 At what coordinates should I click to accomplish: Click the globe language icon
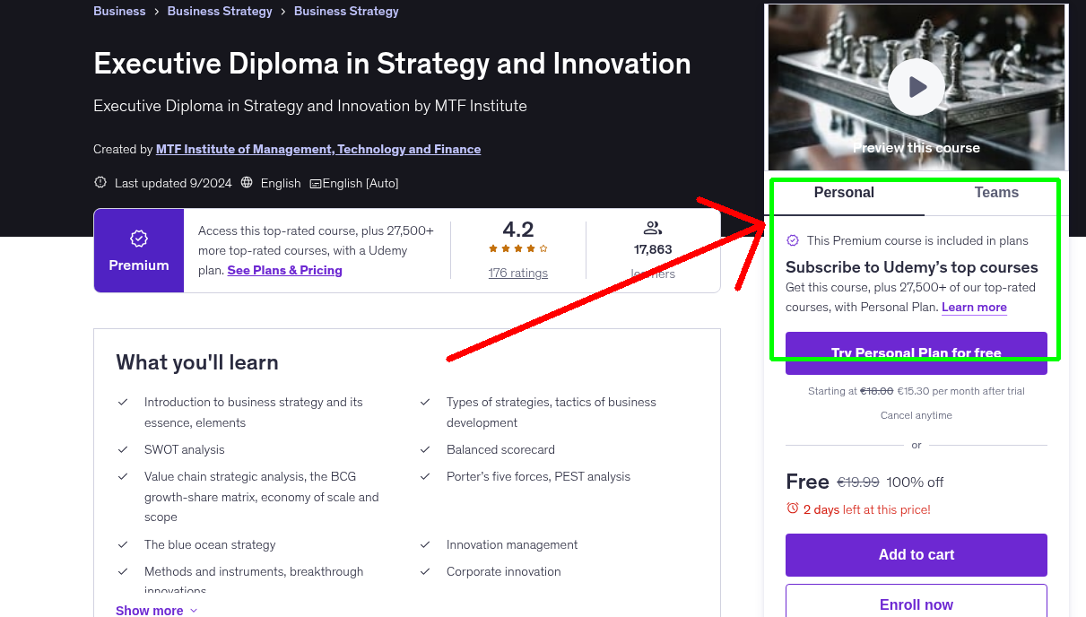tap(247, 183)
